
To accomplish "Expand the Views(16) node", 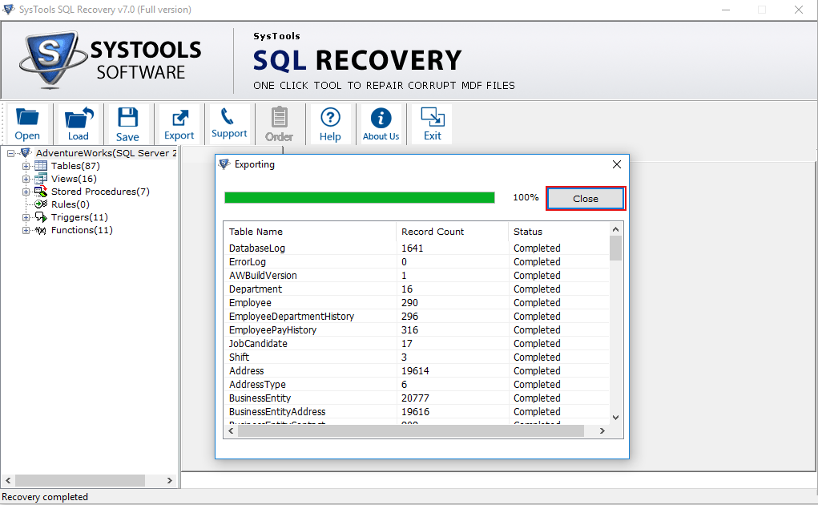I will 26,179.
